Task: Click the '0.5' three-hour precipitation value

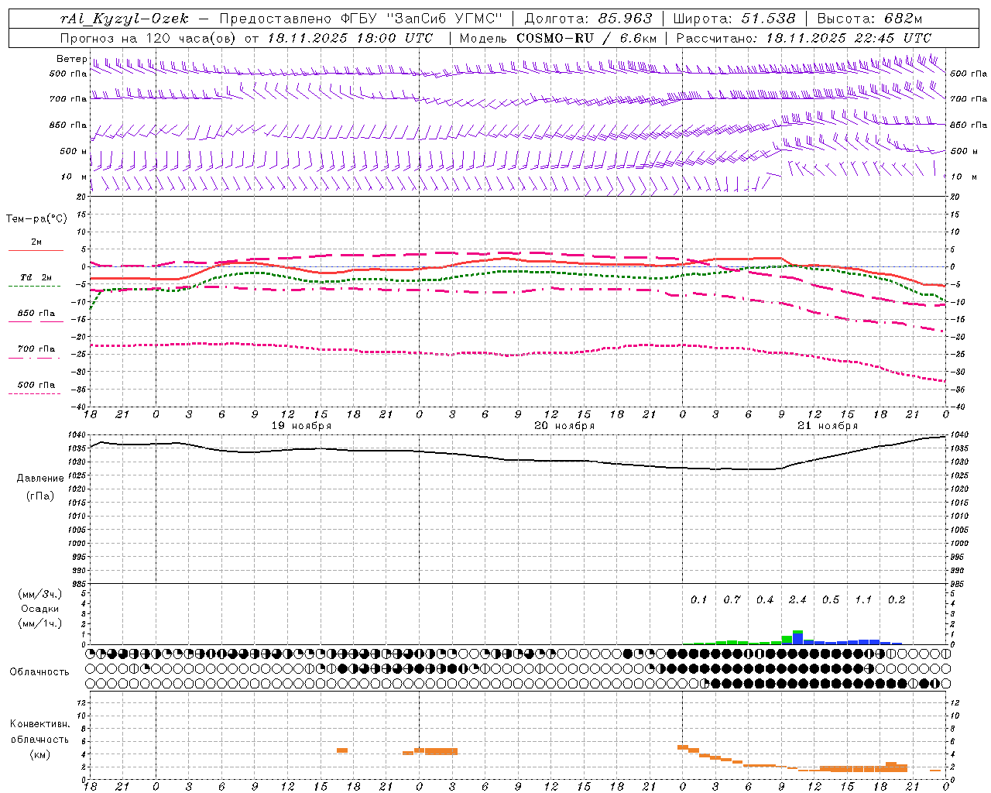Action: tap(831, 600)
